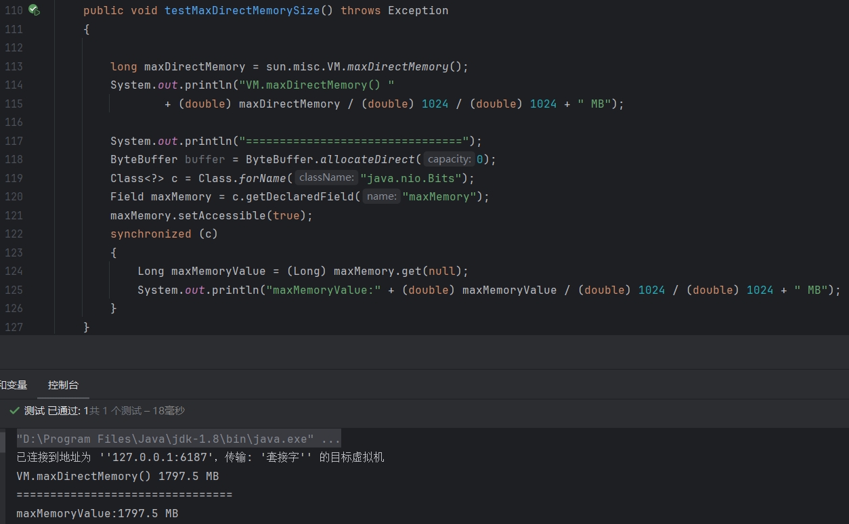Expand the folded java.exe command line
The height and width of the screenshot is (524, 849).
[179, 439]
